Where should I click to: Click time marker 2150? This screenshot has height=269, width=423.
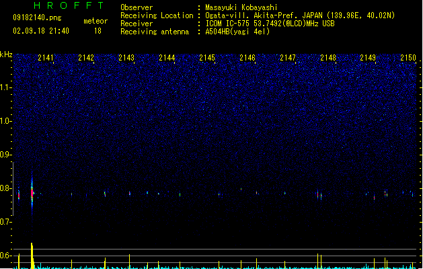pos(408,58)
